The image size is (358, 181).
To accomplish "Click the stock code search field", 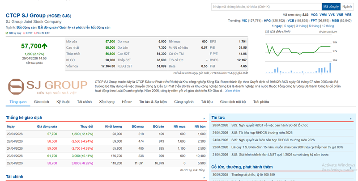I will pos(266,7).
